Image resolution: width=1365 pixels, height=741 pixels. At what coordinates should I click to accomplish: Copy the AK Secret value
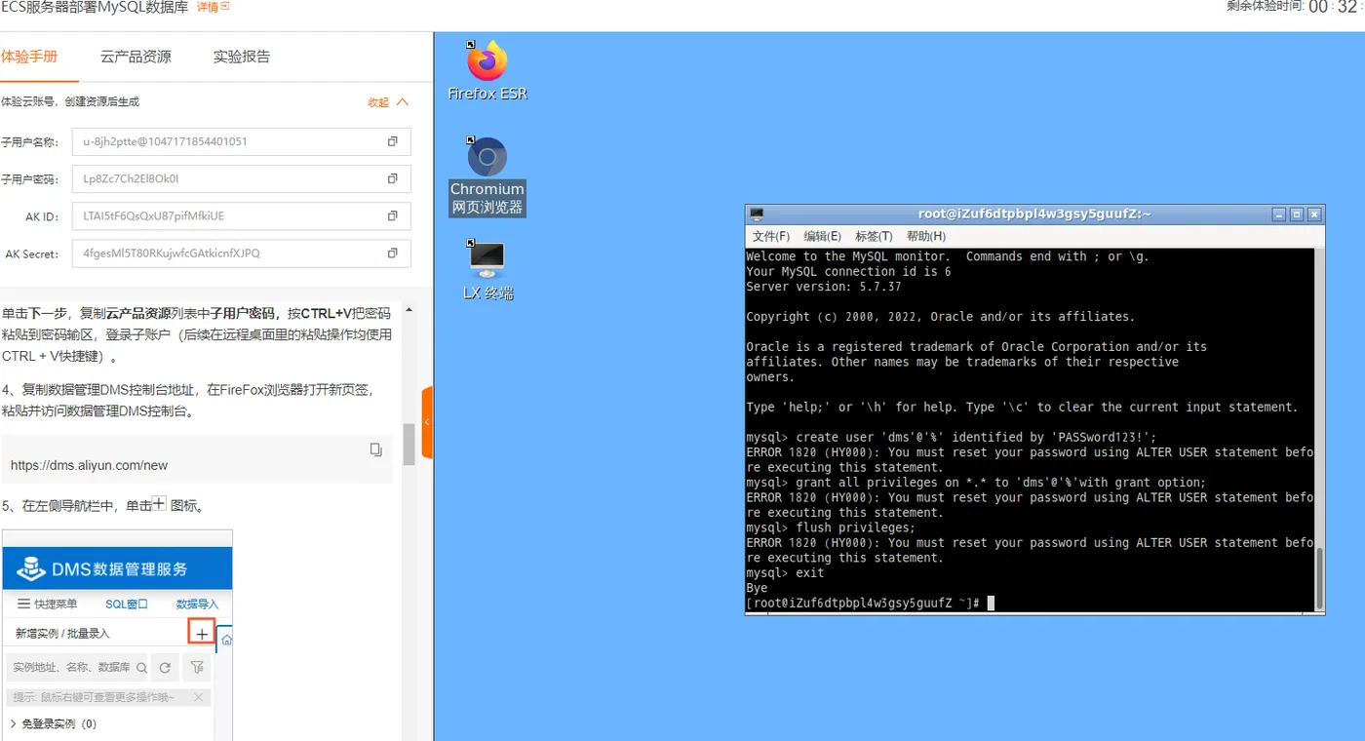coord(392,253)
